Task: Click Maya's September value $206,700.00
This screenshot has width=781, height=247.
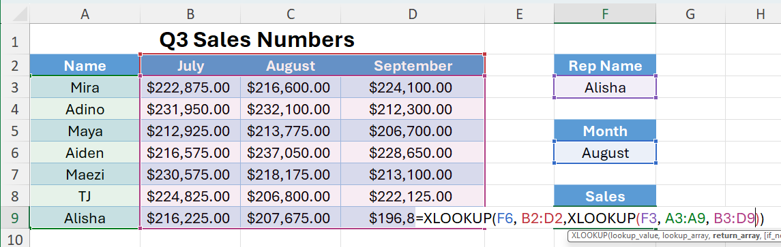Action: [413, 131]
